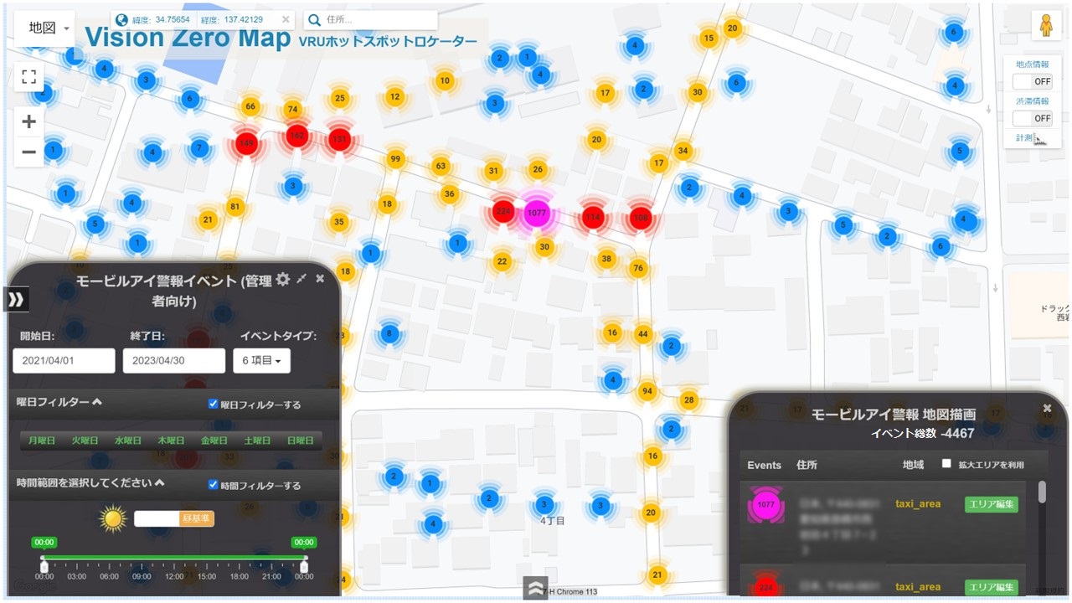Select red 131 hotspot marker

tap(339, 139)
